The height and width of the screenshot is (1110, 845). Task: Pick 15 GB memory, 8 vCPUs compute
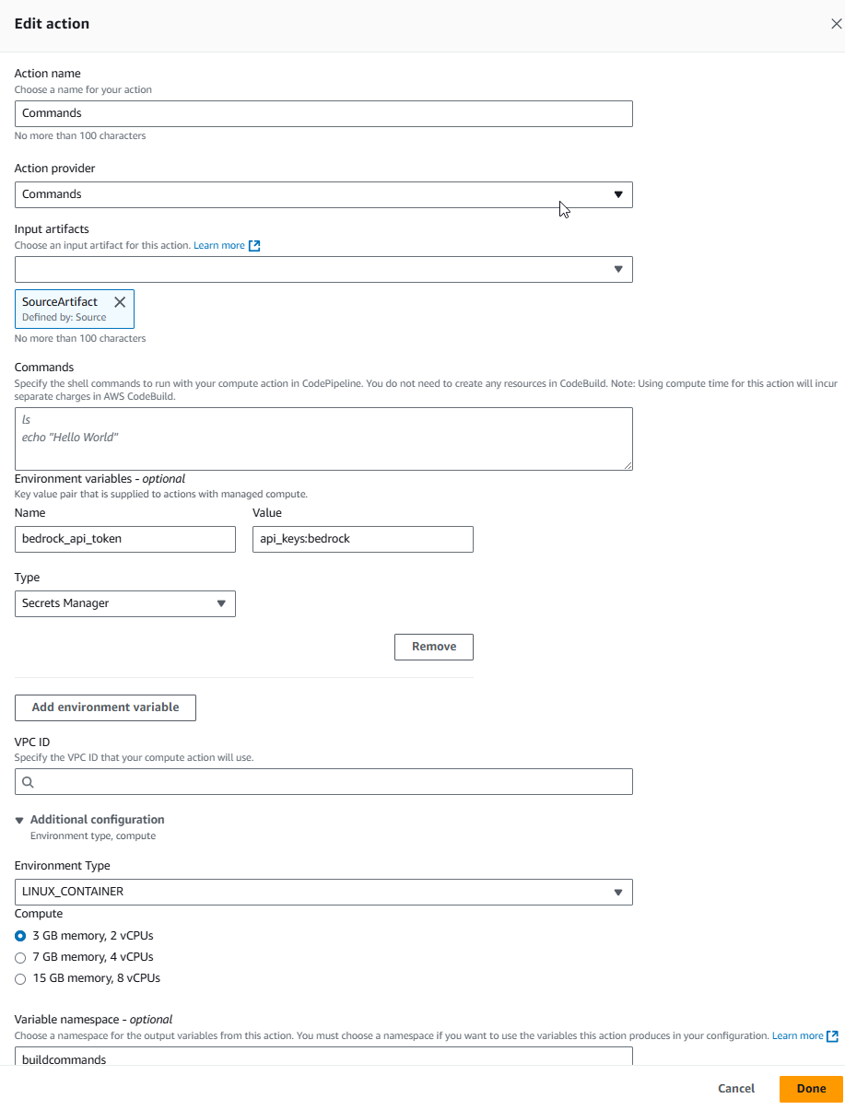20,978
